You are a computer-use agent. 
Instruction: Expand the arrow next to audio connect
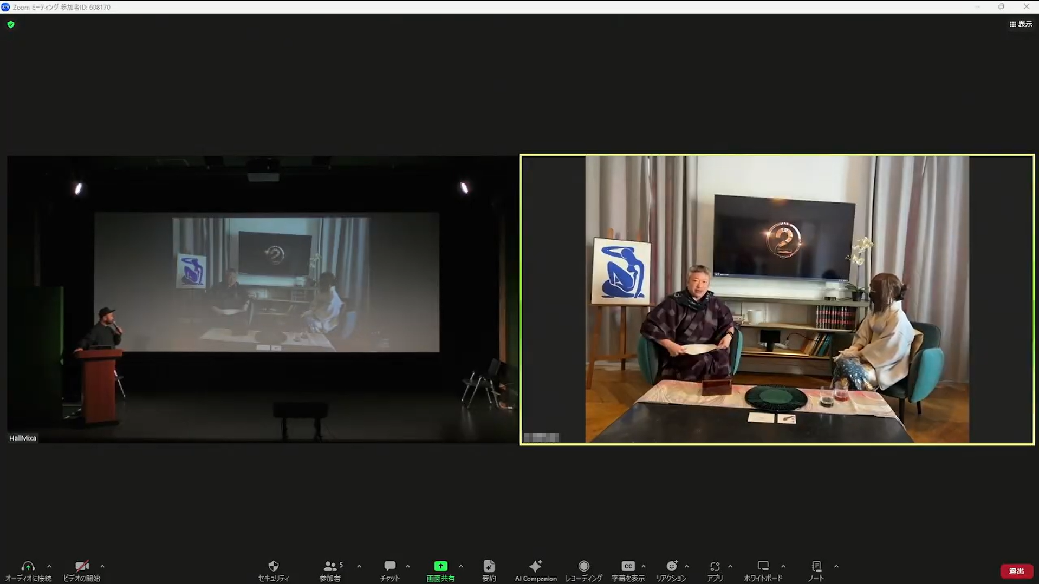click(x=49, y=566)
